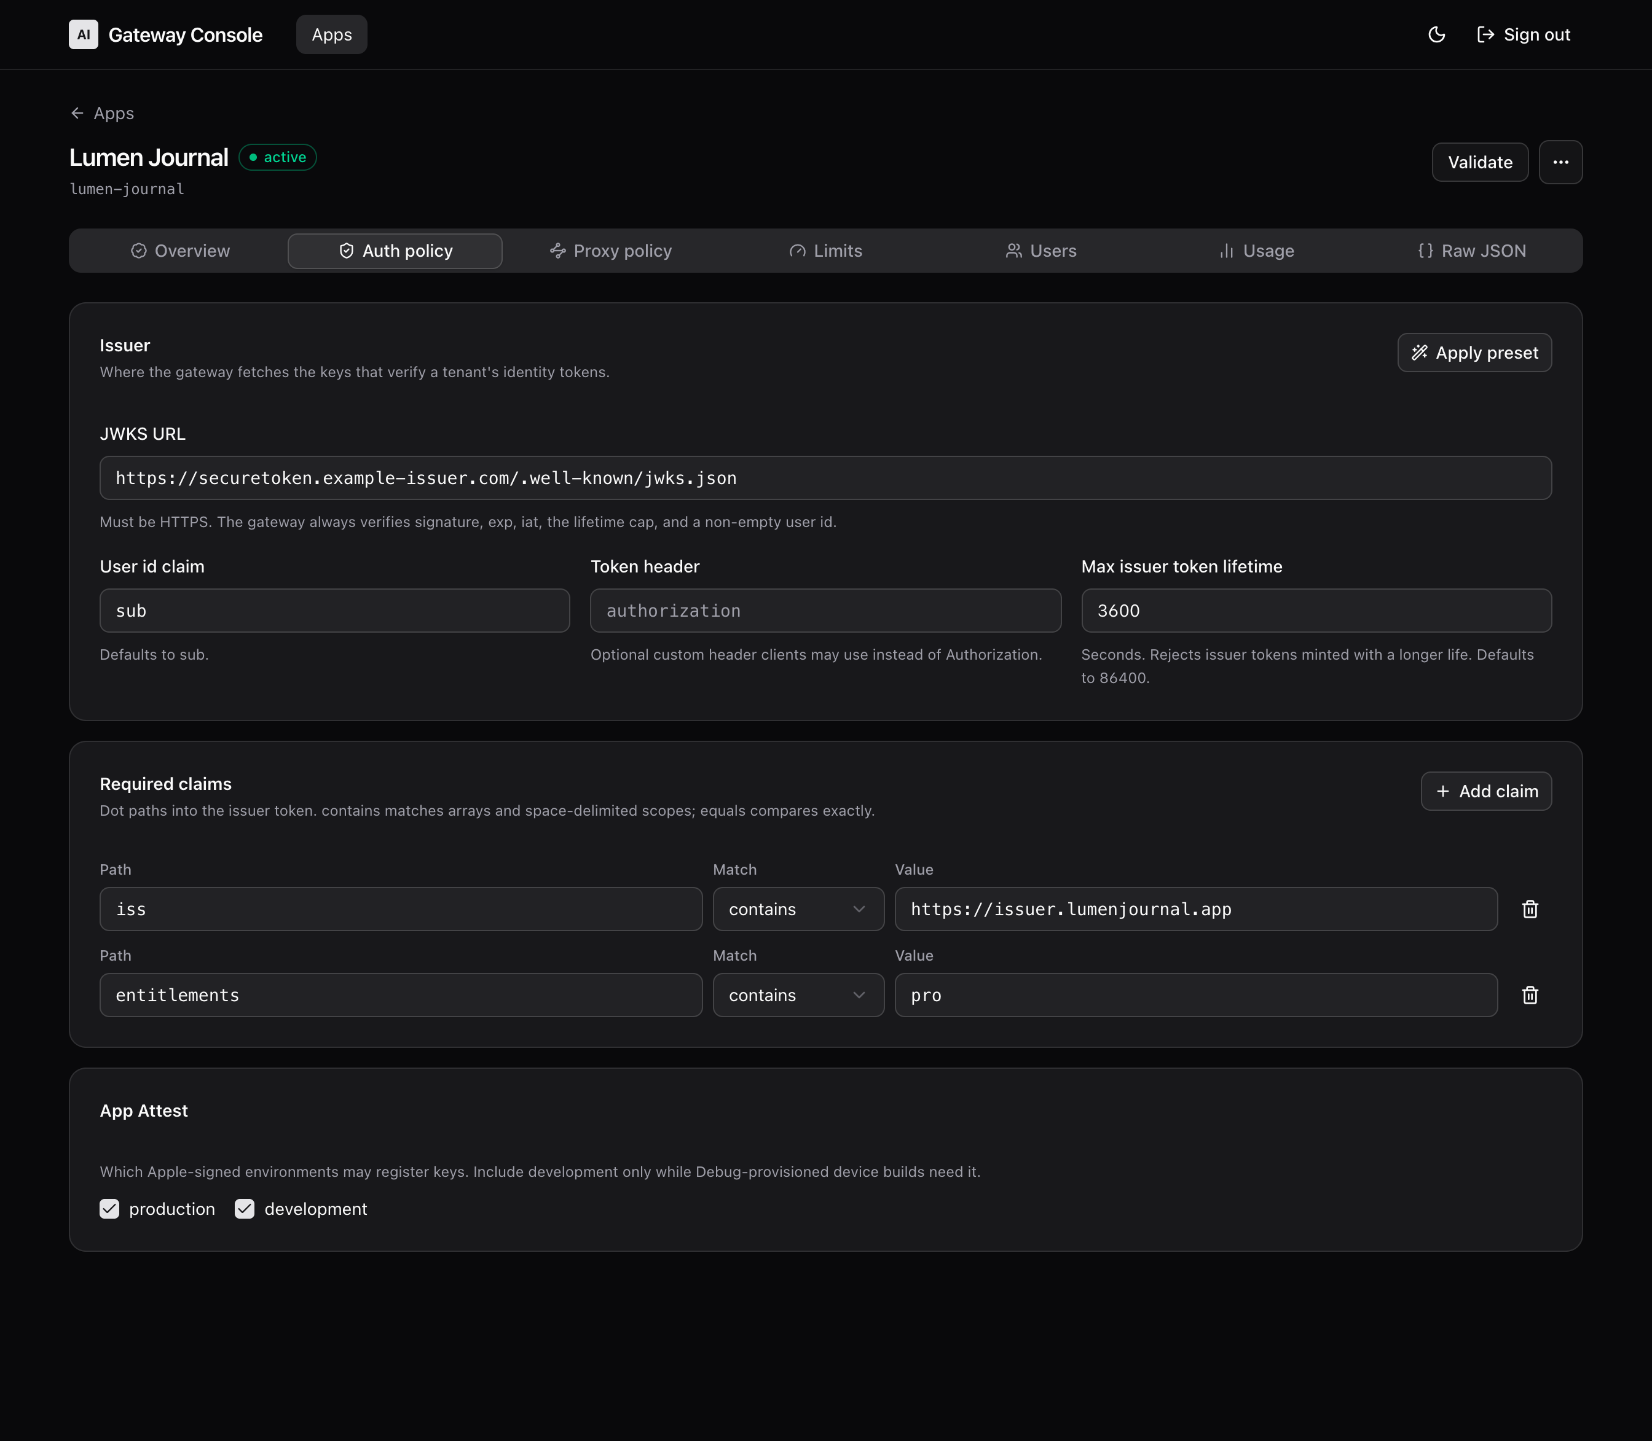Open the Raw JSON tab

(1472, 251)
